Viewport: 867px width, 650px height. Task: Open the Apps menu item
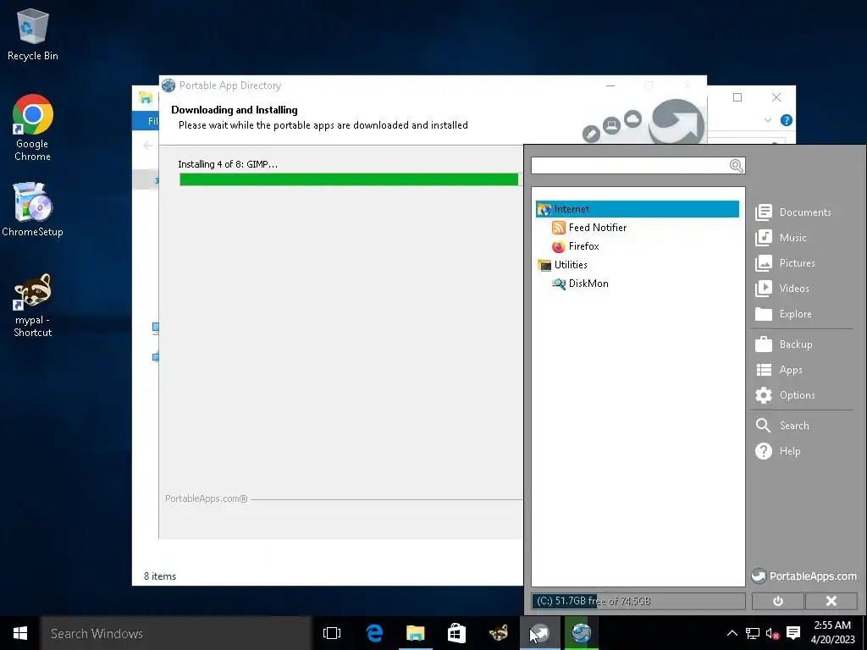point(779,370)
